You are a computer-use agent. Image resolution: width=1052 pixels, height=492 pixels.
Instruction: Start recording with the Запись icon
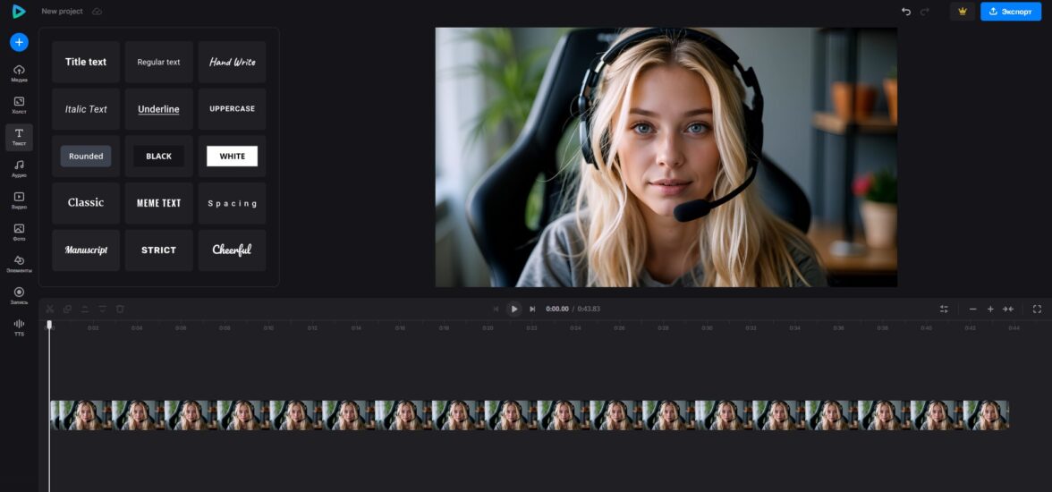19,295
